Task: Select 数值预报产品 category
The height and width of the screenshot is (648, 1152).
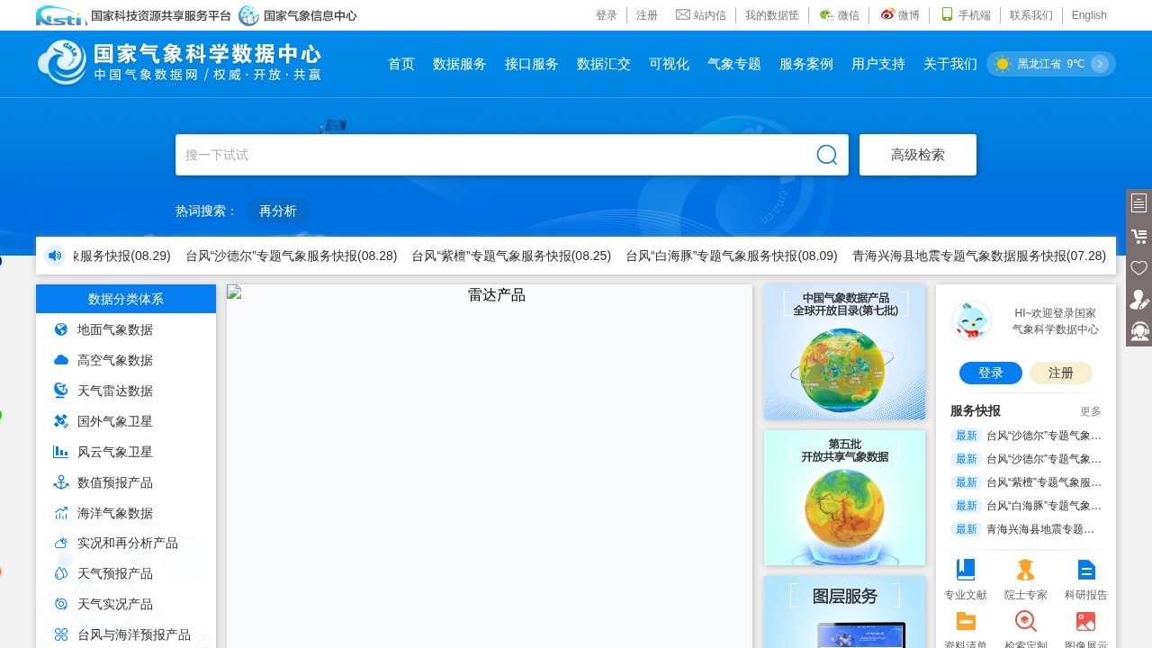Action: coord(115,482)
